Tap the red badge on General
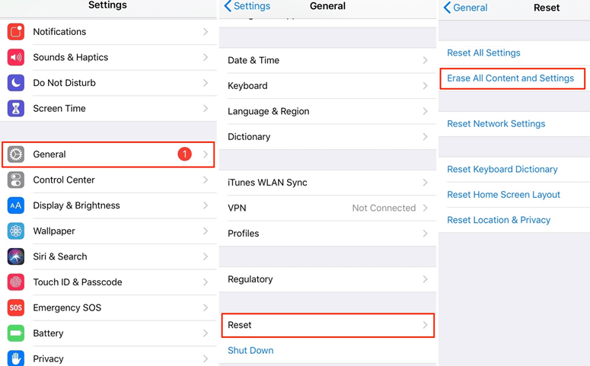590x366 pixels. click(185, 154)
